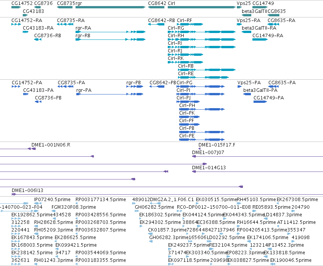Click protein label Cirl-PE
This screenshot has height=266, width=323.
pyautogui.click(x=187, y=136)
